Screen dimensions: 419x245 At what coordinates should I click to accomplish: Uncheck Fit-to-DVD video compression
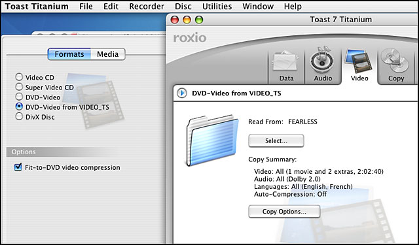(x=18, y=167)
